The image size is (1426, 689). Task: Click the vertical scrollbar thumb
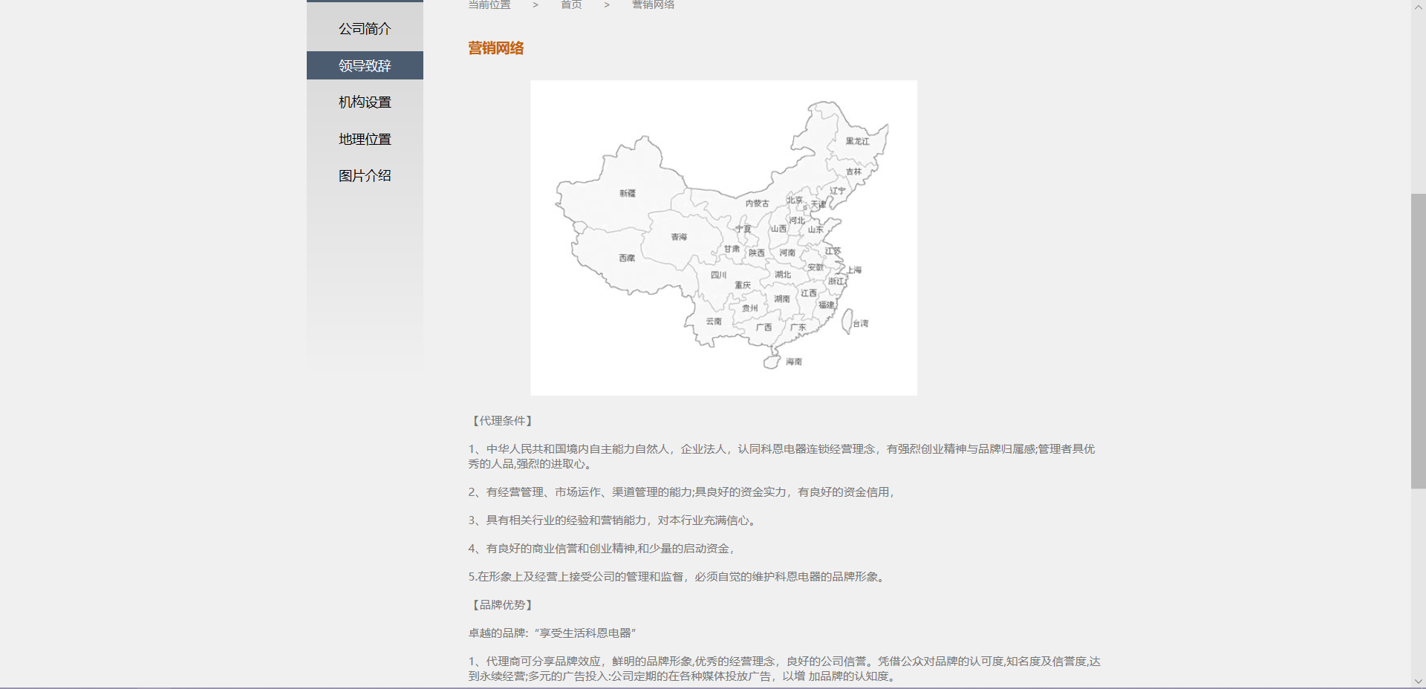(x=1418, y=340)
